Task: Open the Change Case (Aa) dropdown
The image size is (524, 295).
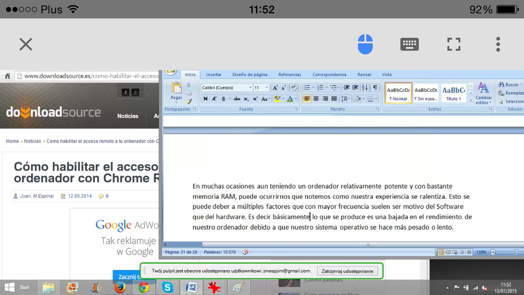Action: tap(265, 99)
